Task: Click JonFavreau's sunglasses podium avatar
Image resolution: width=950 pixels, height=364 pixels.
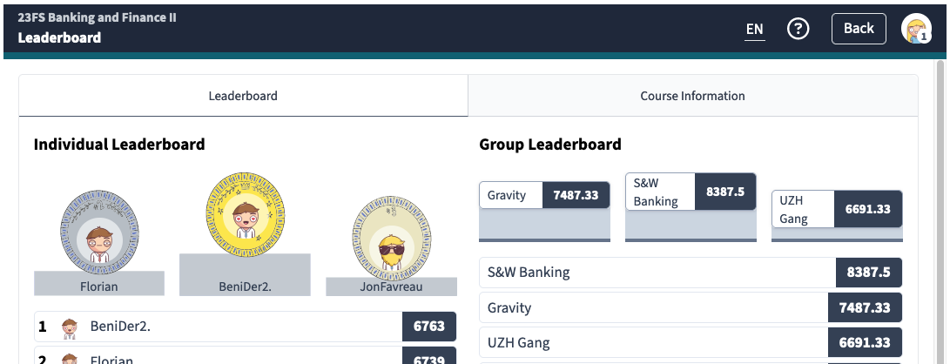Action: click(392, 239)
